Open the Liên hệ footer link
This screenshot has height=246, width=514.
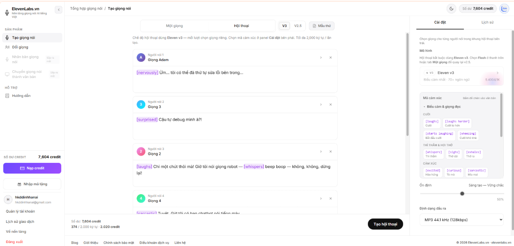(180, 243)
